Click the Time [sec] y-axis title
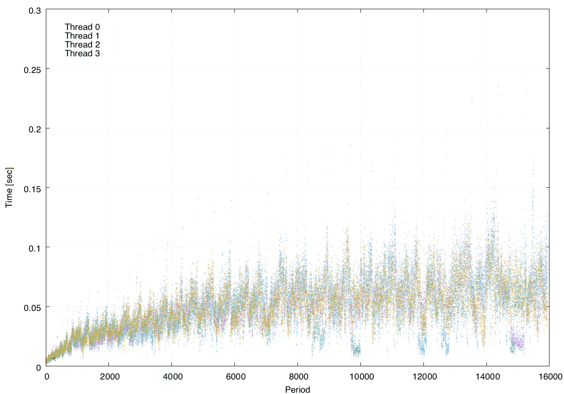 9,187
